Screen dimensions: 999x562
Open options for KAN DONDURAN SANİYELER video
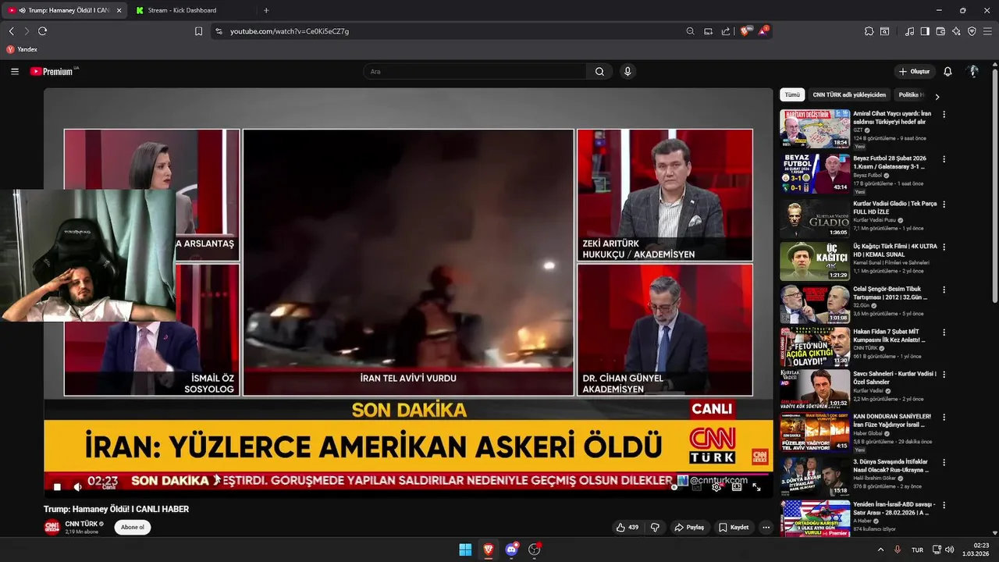tap(944, 418)
